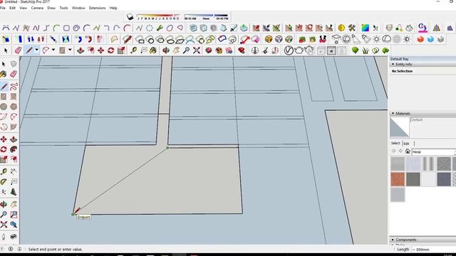Toggle the show/hide shadows icon

[130, 17]
